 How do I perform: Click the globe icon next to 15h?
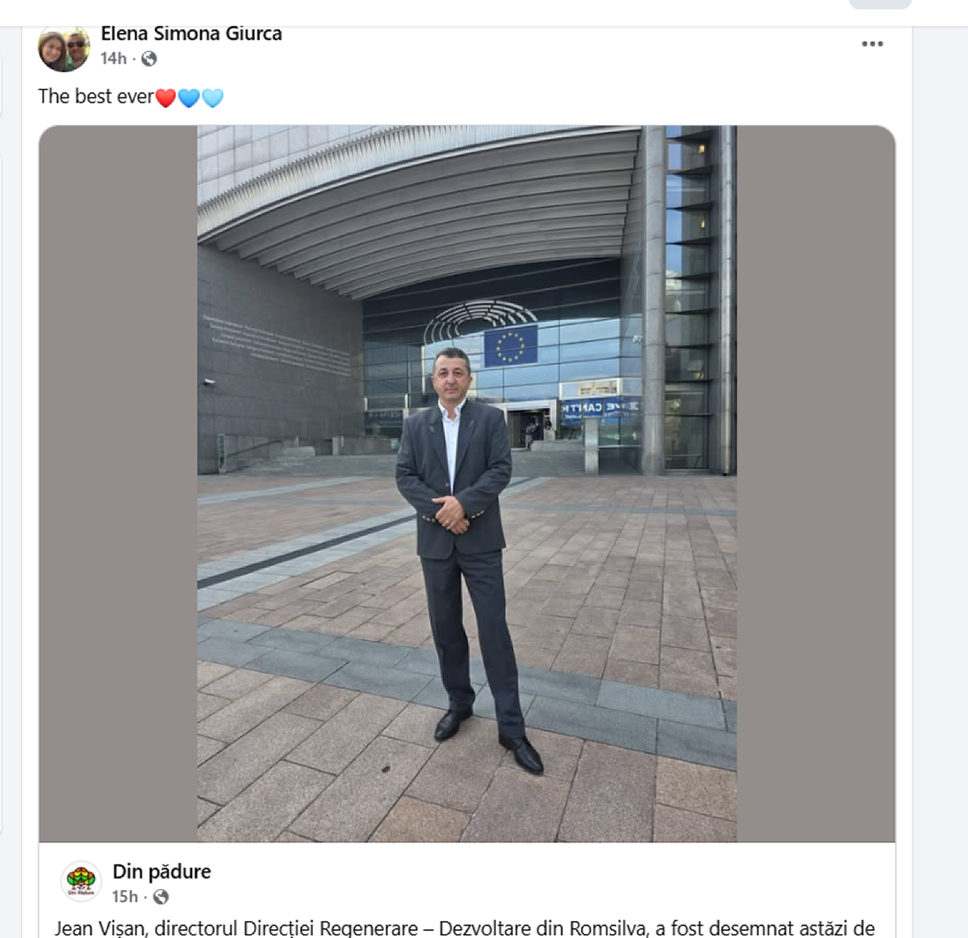tap(161, 897)
